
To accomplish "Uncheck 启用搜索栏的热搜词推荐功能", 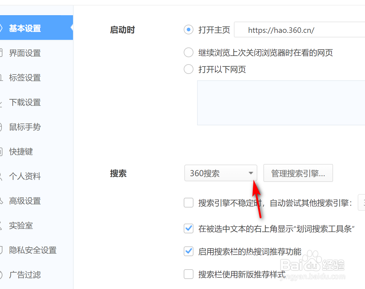I will [189, 251].
